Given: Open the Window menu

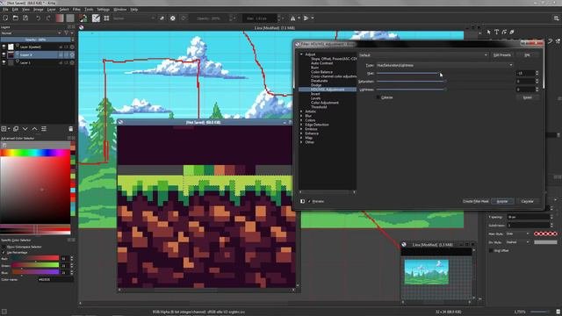Looking at the screenshot, I should (119, 10).
